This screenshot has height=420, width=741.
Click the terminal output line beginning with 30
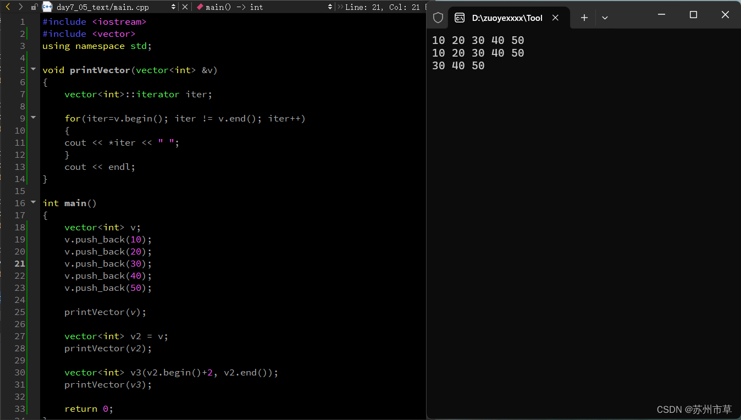pyautogui.click(x=458, y=65)
